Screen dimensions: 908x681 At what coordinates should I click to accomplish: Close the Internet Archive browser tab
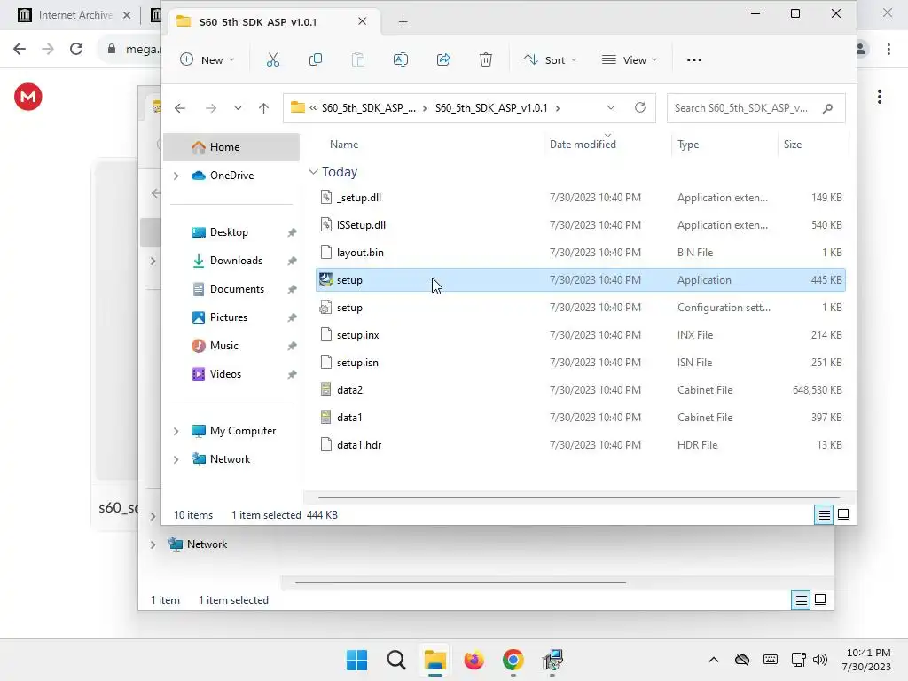(x=127, y=15)
